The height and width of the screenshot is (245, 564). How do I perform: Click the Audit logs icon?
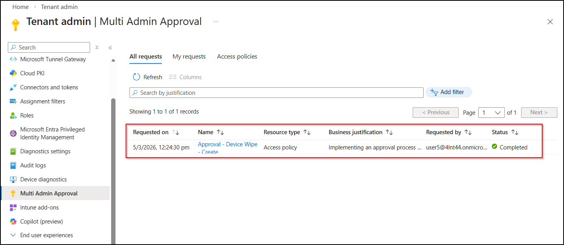pyautogui.click(x=13, y=165)
